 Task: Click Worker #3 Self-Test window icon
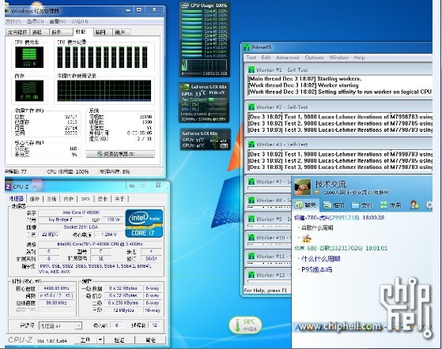coord(251,144)
